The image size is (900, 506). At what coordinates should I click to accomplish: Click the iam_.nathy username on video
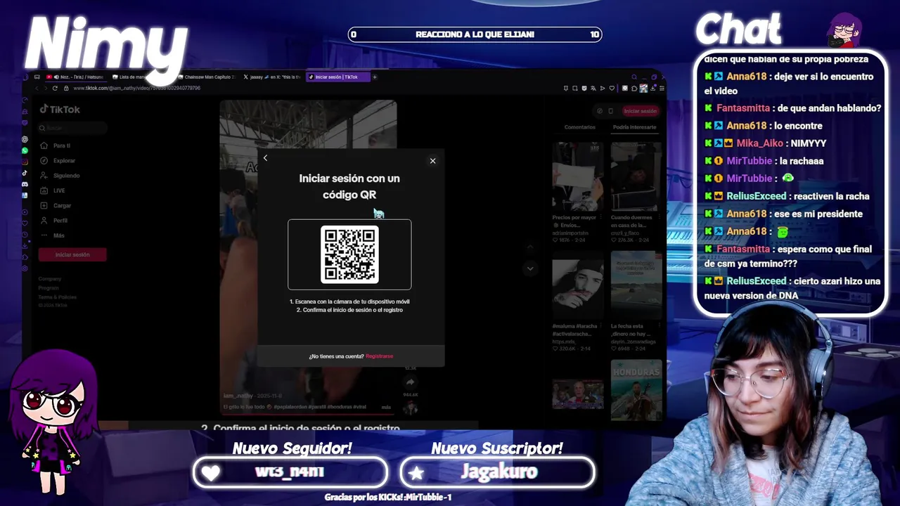pyautogui.click(x=239, y=396)
